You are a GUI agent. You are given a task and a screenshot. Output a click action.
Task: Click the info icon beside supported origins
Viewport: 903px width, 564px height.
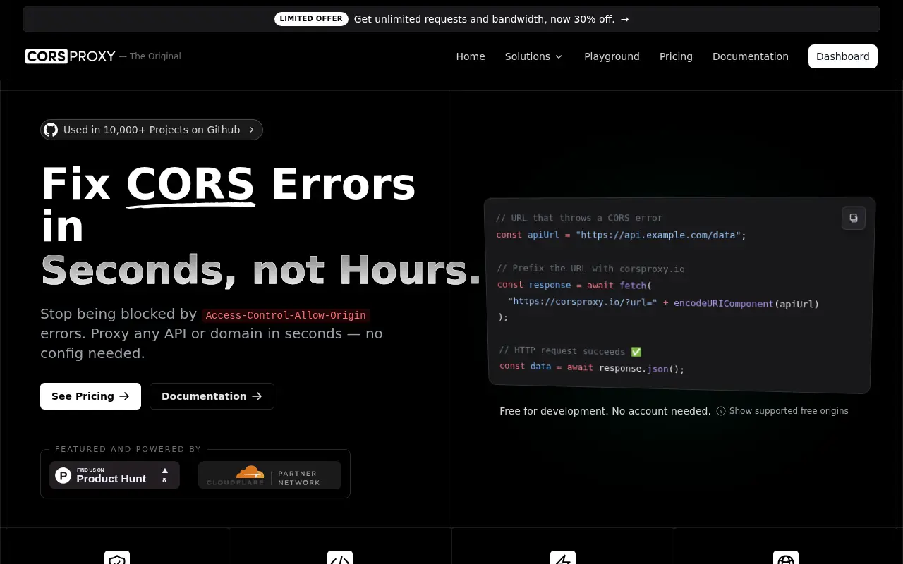(x=721, y=411)
